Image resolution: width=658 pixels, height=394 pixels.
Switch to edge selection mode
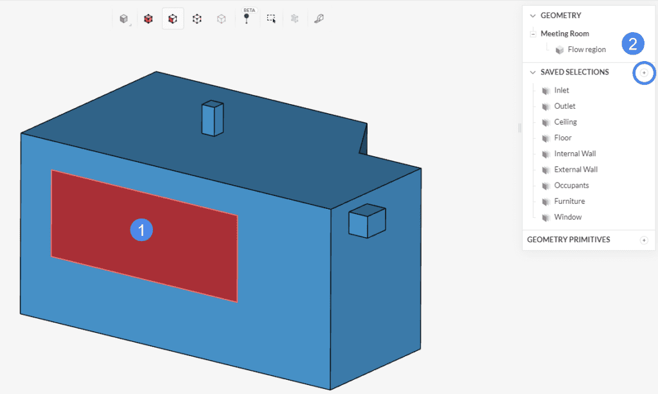pos(197,18)
